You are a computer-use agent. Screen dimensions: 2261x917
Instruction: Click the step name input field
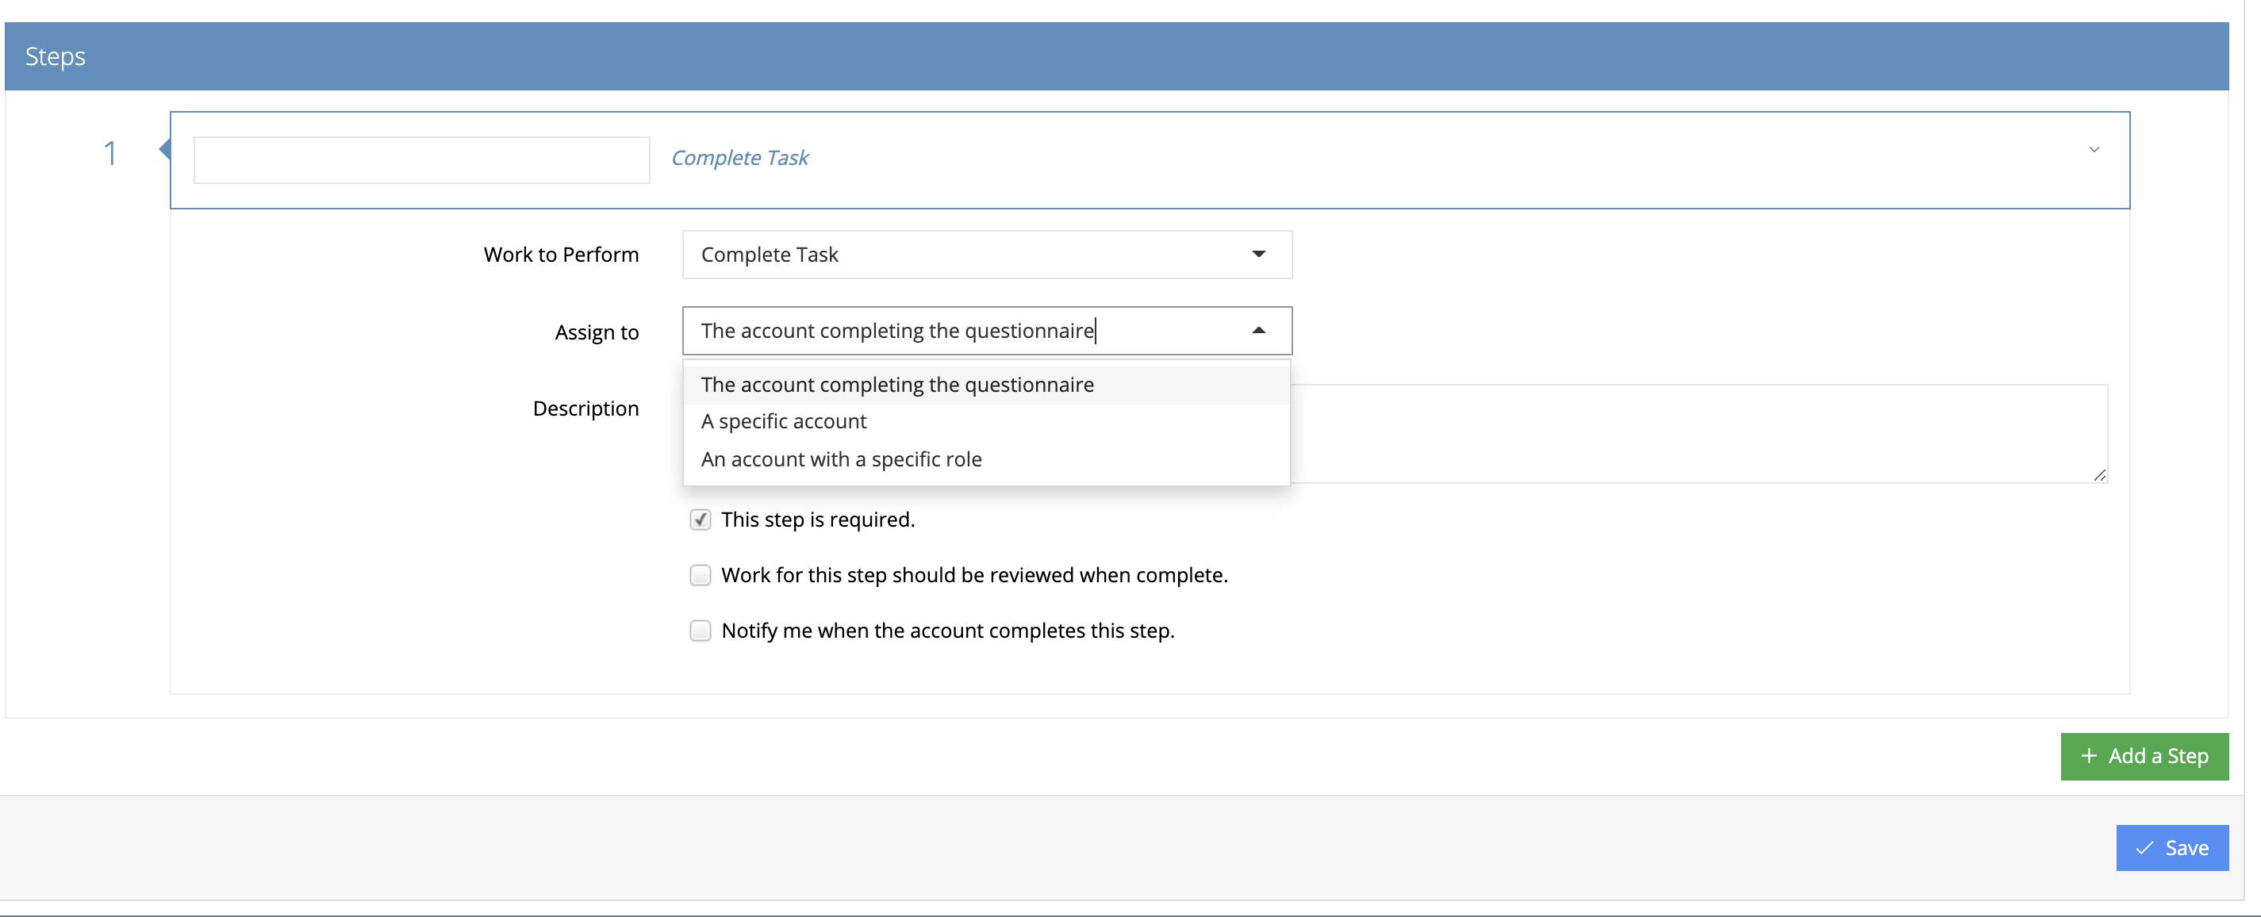coord(421,159)
